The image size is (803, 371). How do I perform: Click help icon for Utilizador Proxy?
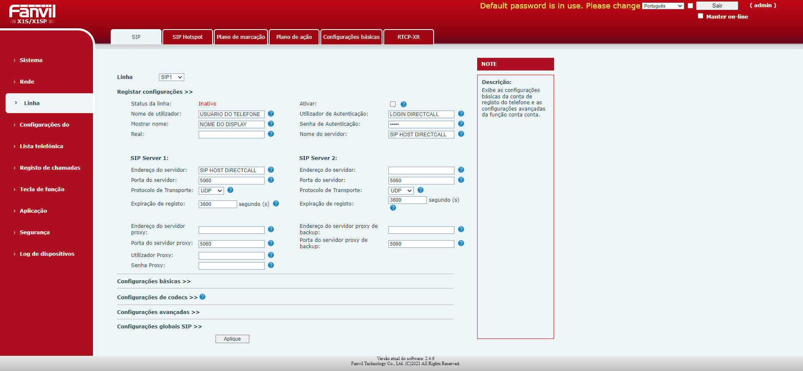point(271,255)
